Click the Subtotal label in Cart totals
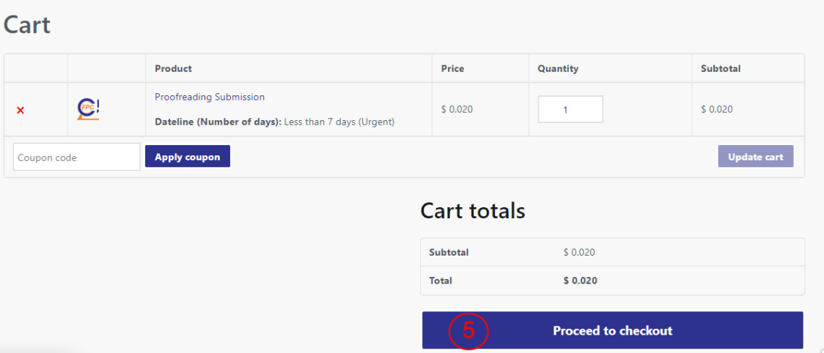 [449, 253]
